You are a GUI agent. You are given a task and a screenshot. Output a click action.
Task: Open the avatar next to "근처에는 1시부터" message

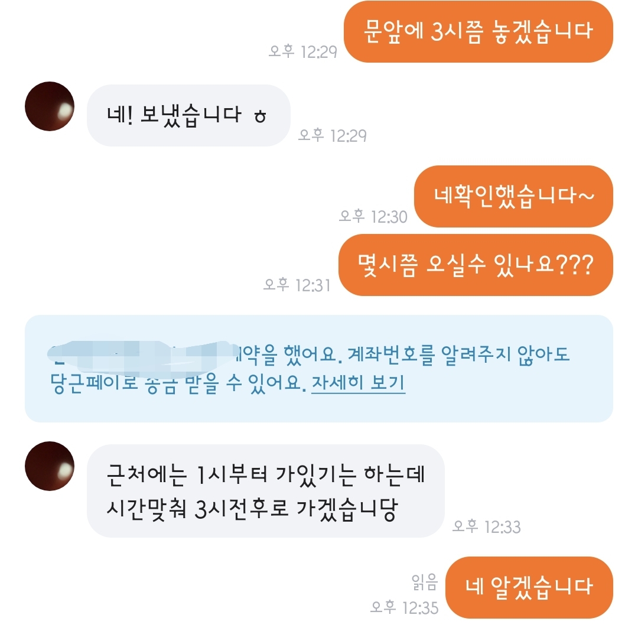(x=50, y=466)
